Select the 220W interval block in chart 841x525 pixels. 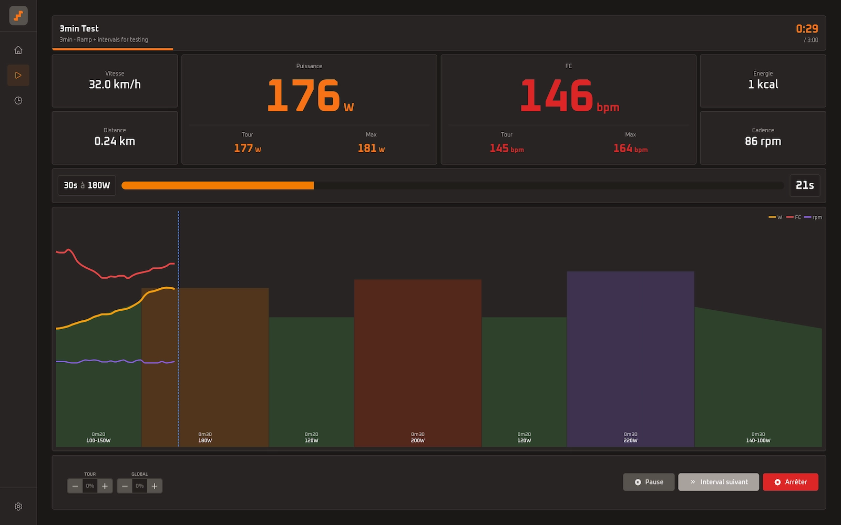tap(631, 359)
